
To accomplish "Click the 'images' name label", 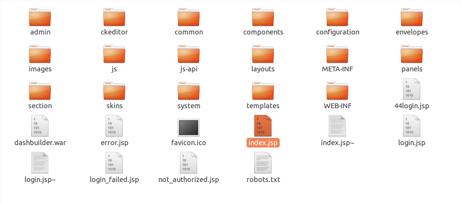I will pos(40,69).
